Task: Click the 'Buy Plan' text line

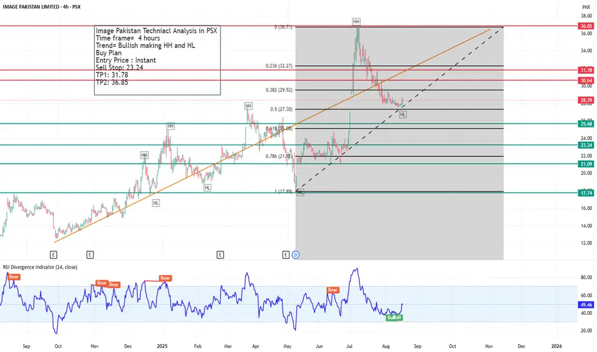Action: click(x=108, y=53)
